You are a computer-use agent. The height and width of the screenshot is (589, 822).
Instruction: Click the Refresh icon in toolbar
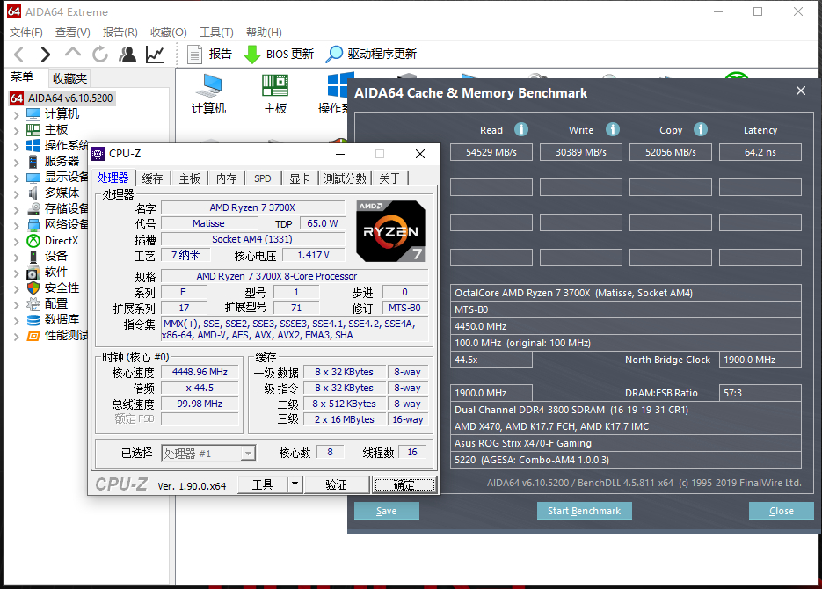(x=100, y=54)
